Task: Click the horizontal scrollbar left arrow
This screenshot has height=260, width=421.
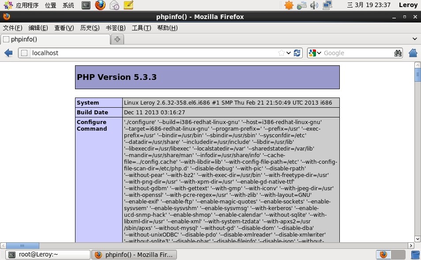Action: 3,245
